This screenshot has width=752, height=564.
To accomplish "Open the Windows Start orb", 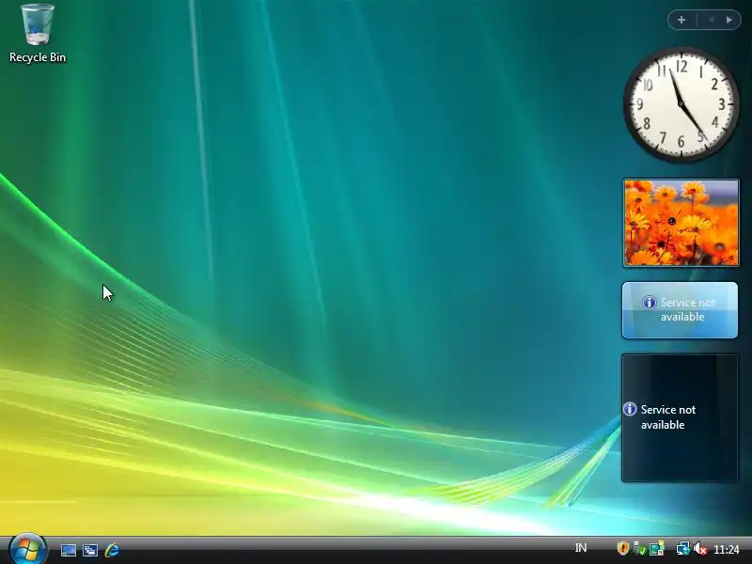I will (28, 549).
